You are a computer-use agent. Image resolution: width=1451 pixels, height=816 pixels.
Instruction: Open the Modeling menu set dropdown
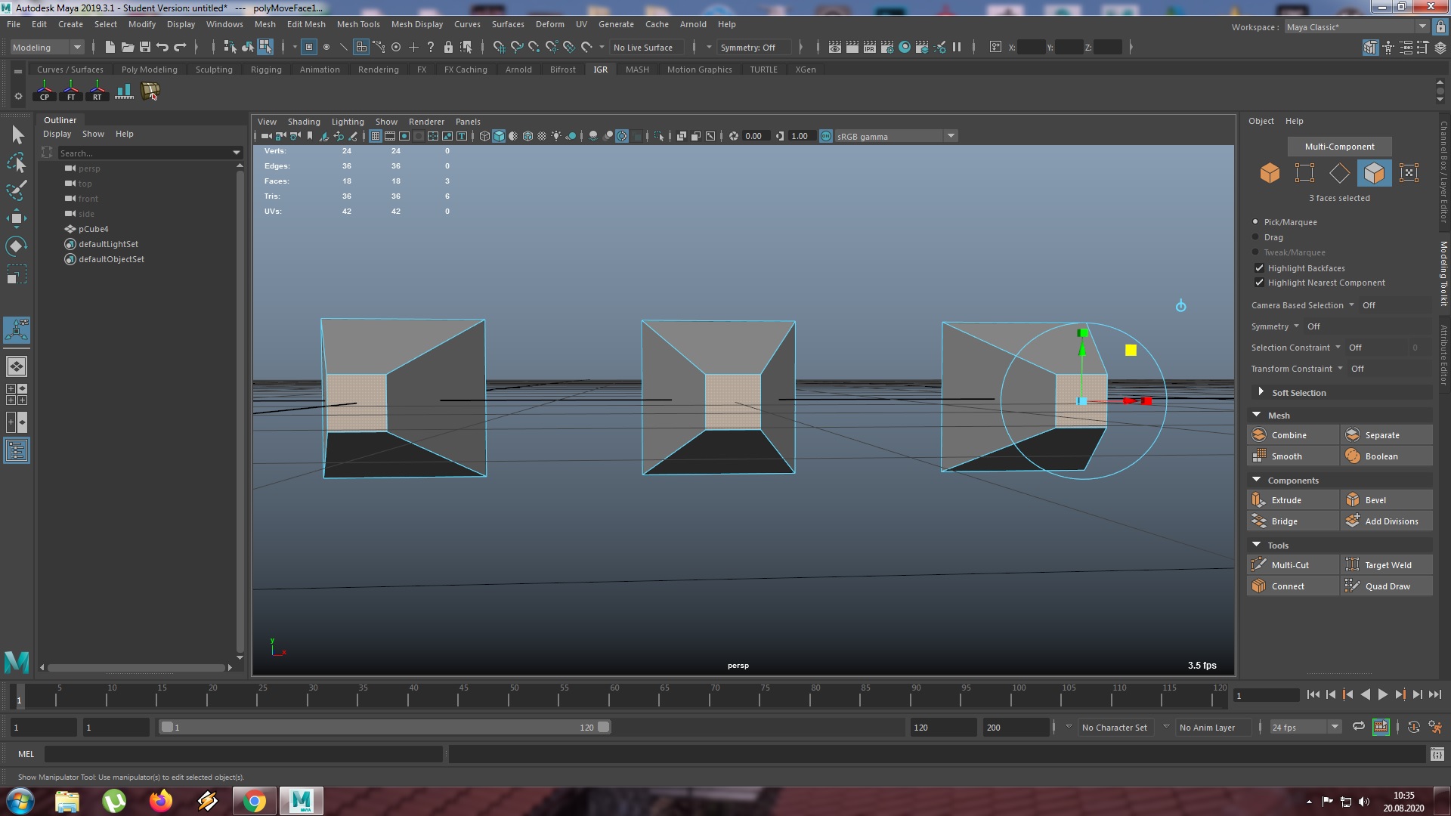[x=47, y=47]
